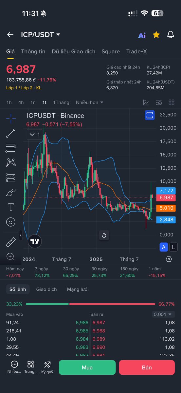Open the Ký quỹ margin icon
Viewport: 181px width, 393px height.
47,367
